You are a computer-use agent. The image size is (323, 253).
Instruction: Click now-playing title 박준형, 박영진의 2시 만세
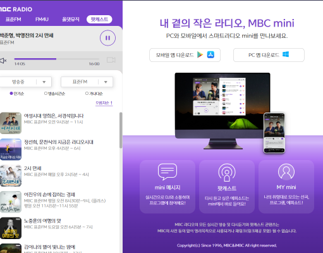[x=27, y=35]
